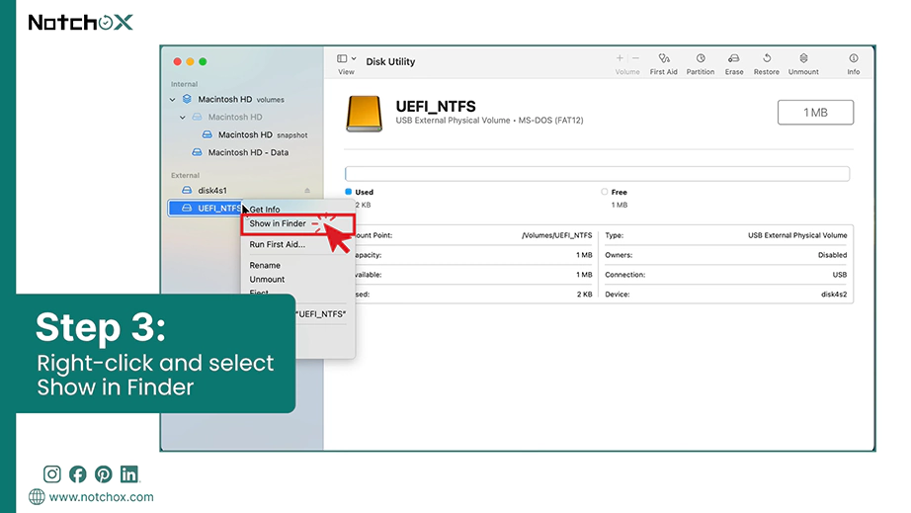
Task: Select Macintosh HD - Data volume
Action: point(248,152)
